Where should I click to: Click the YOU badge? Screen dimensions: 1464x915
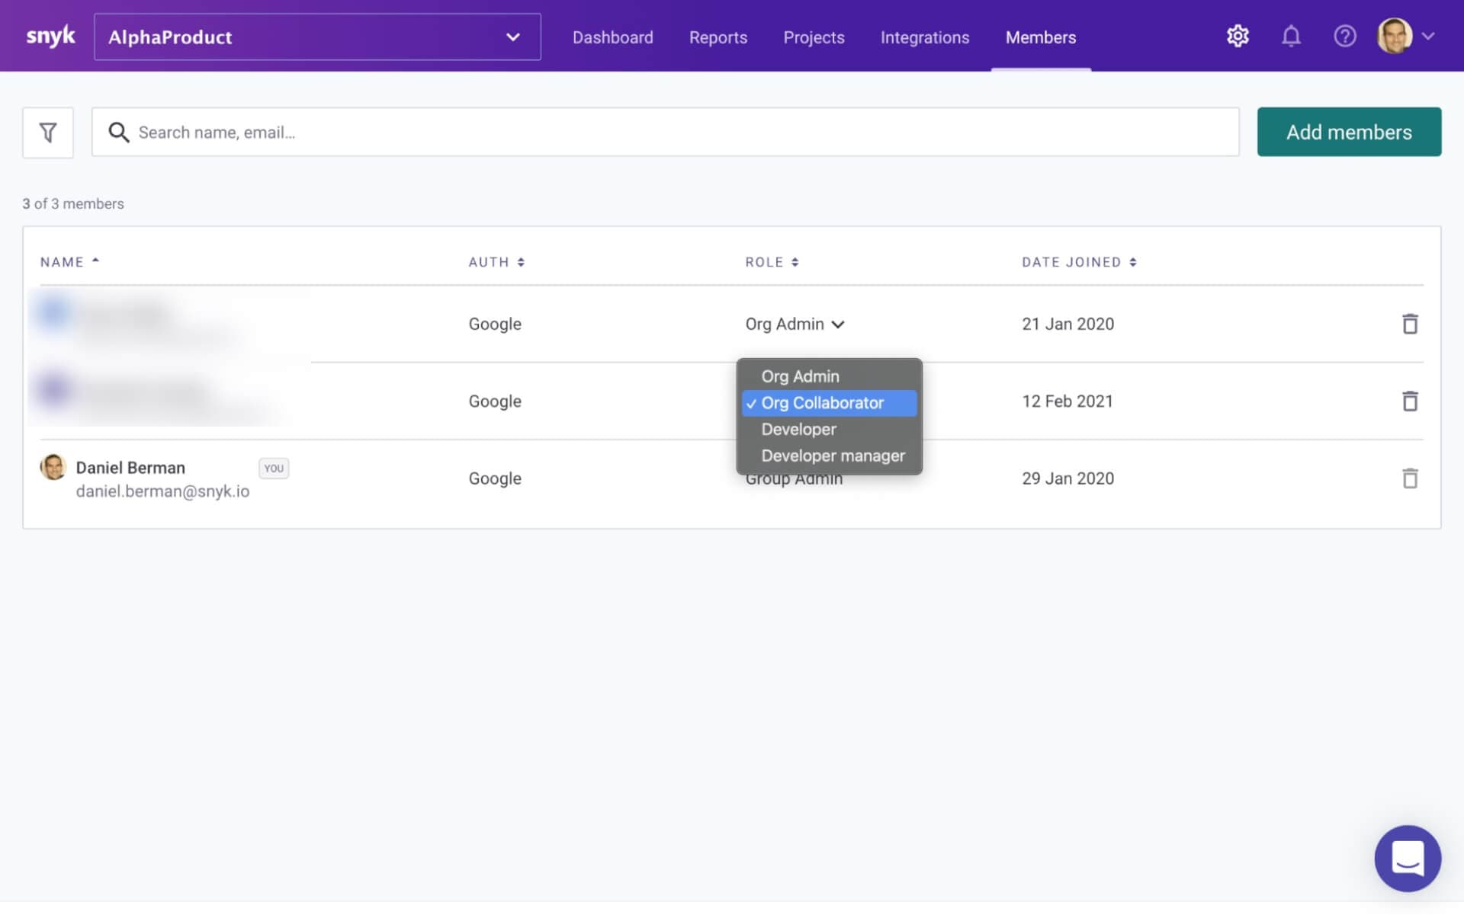274,469
